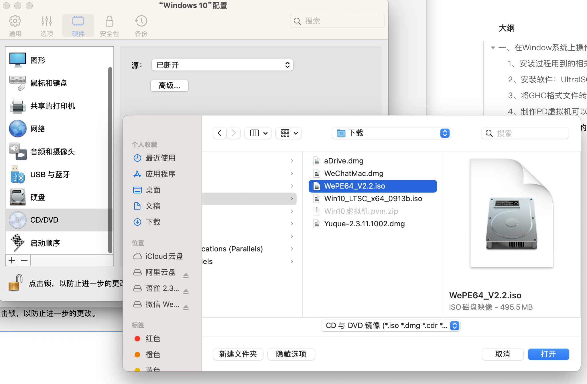Click the 打开 button
587x384 pixels.
[x=548, y=354]
